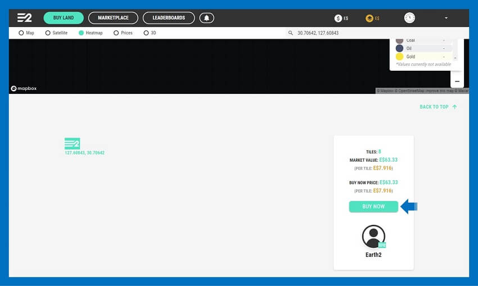Select the Heatmap view radio button

81,33
